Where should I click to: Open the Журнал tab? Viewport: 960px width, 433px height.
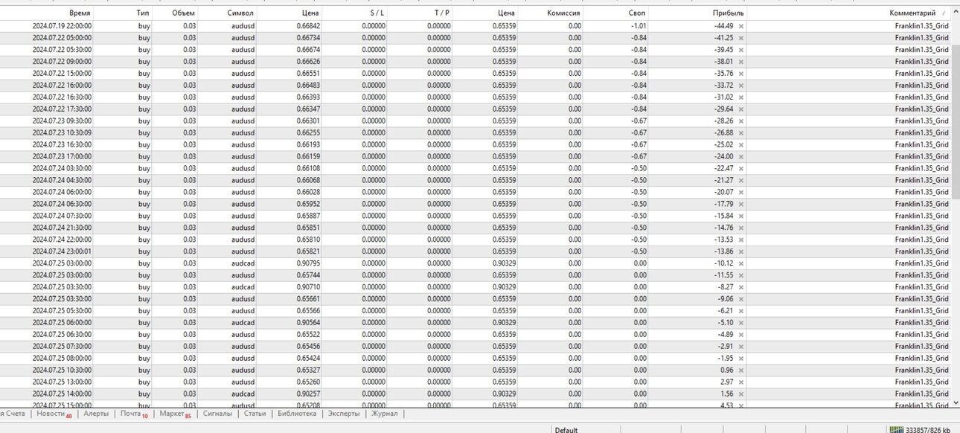coord(385,414)
